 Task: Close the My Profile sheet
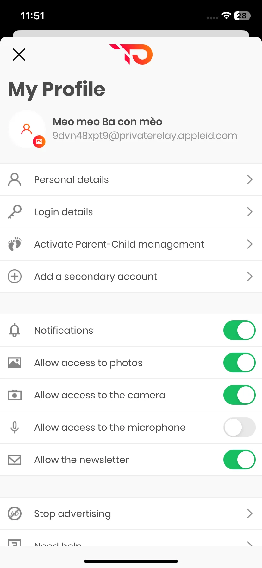19,55
